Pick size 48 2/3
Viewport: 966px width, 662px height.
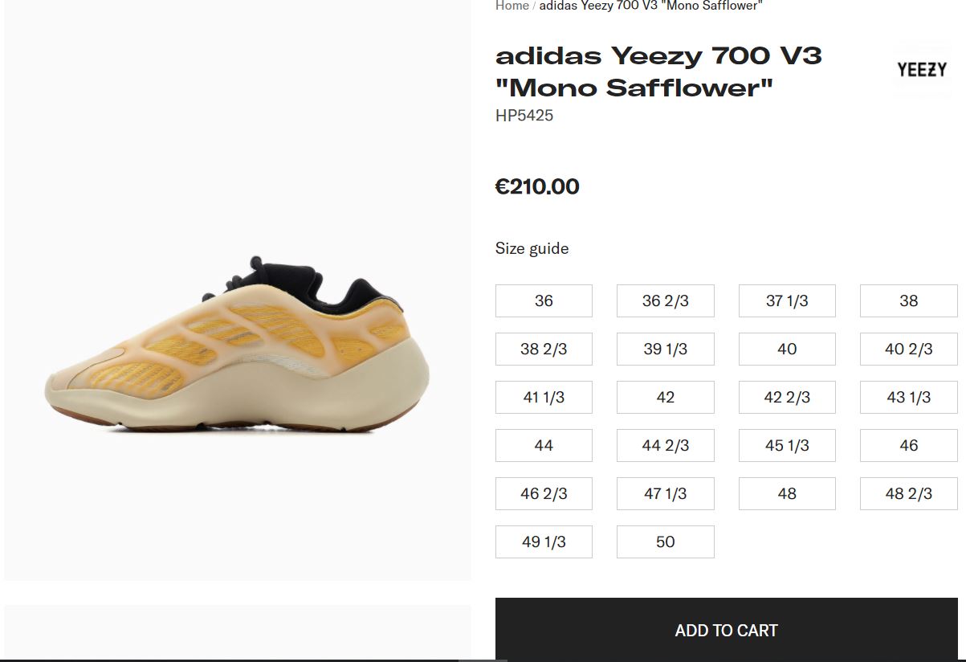point(908,493)
